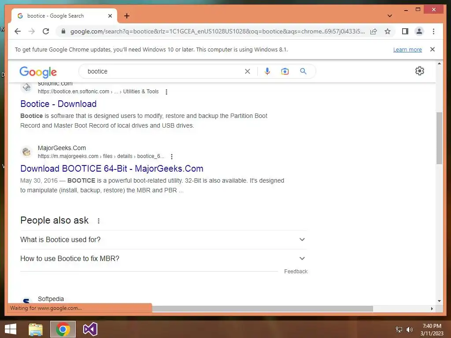Click the vertical scrollbar thumb
Viewport: 451px width, 338px height.
pyautogui.click(x=439, y=138)
